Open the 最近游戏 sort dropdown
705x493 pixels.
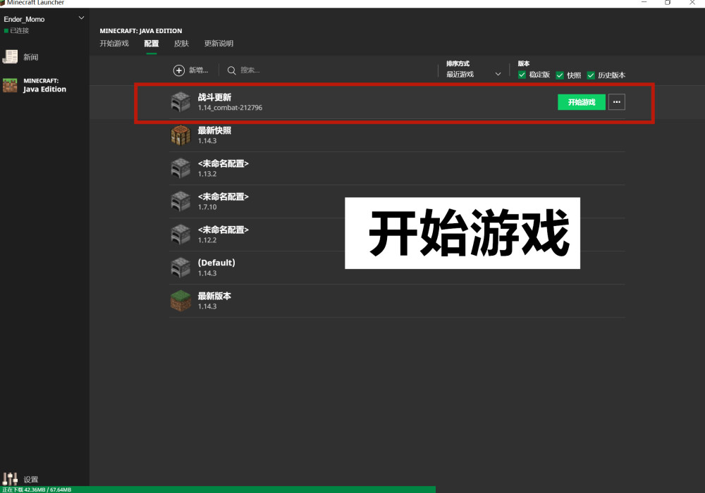click(474, 74)
